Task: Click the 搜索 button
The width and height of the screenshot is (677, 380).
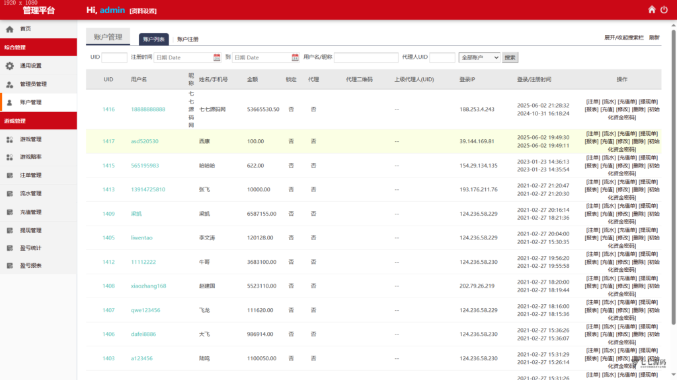Action: (x=510, y=57)
